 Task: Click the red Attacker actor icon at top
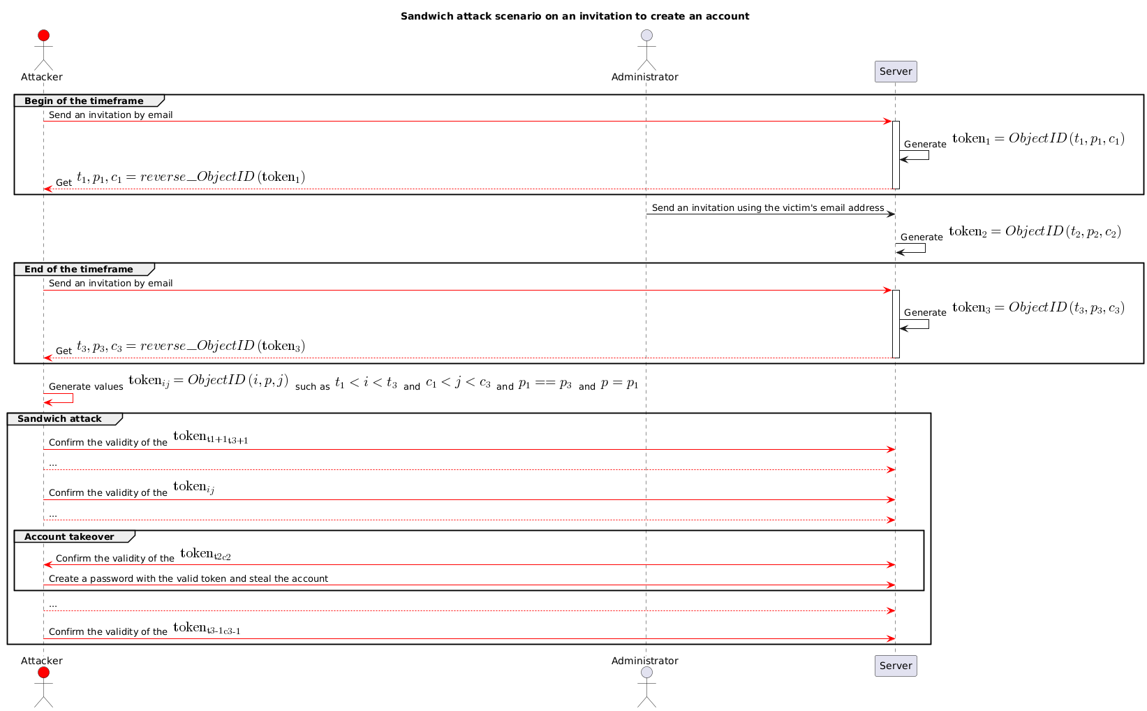pyautogui.click(x=43, y=50)
